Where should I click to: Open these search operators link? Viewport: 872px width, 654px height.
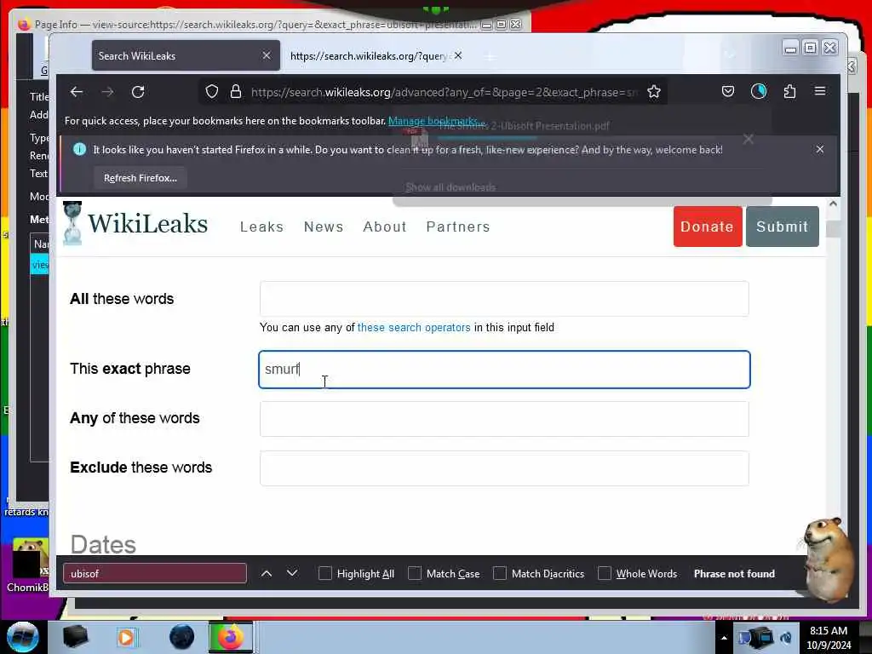pyautogui.click(x=414, y=328)
